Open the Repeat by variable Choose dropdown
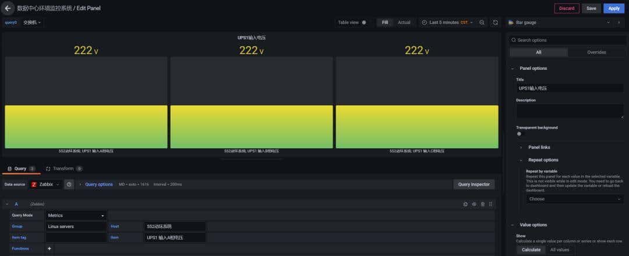This screenshot has height=256, width=629. coord(574,199)
